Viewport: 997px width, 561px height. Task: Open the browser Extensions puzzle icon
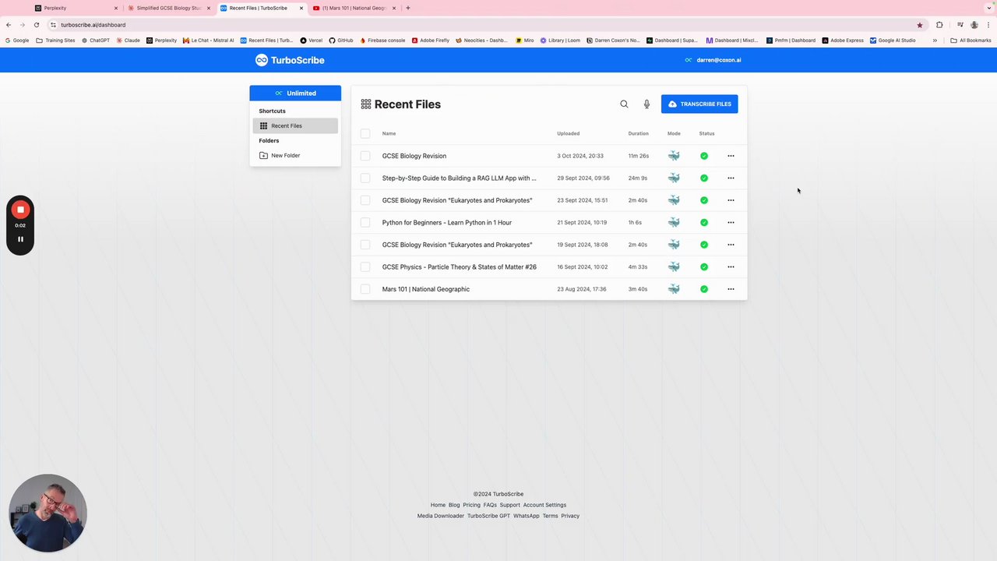pyautogui.click(x=939, y=25)
